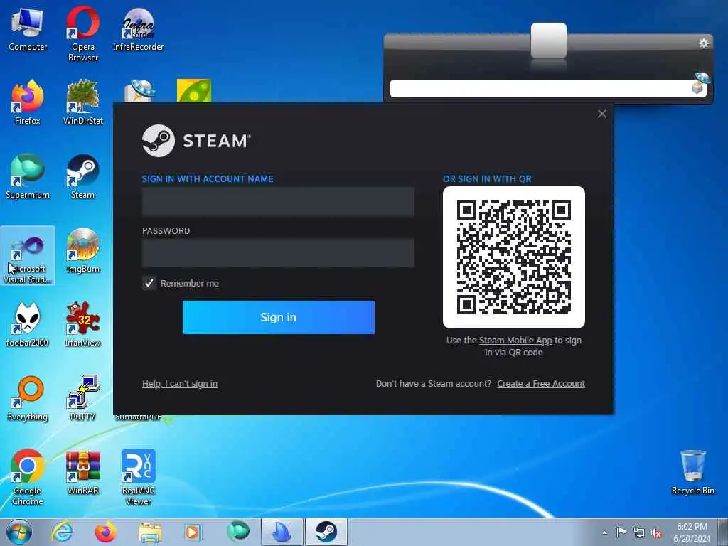Select the Google Chrome desktop shortcut

[28, 477]
